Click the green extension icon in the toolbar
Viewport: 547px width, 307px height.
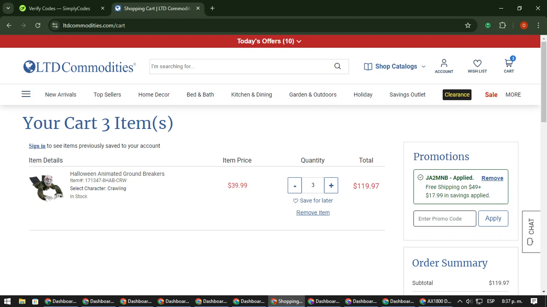[x=488, y=25]
